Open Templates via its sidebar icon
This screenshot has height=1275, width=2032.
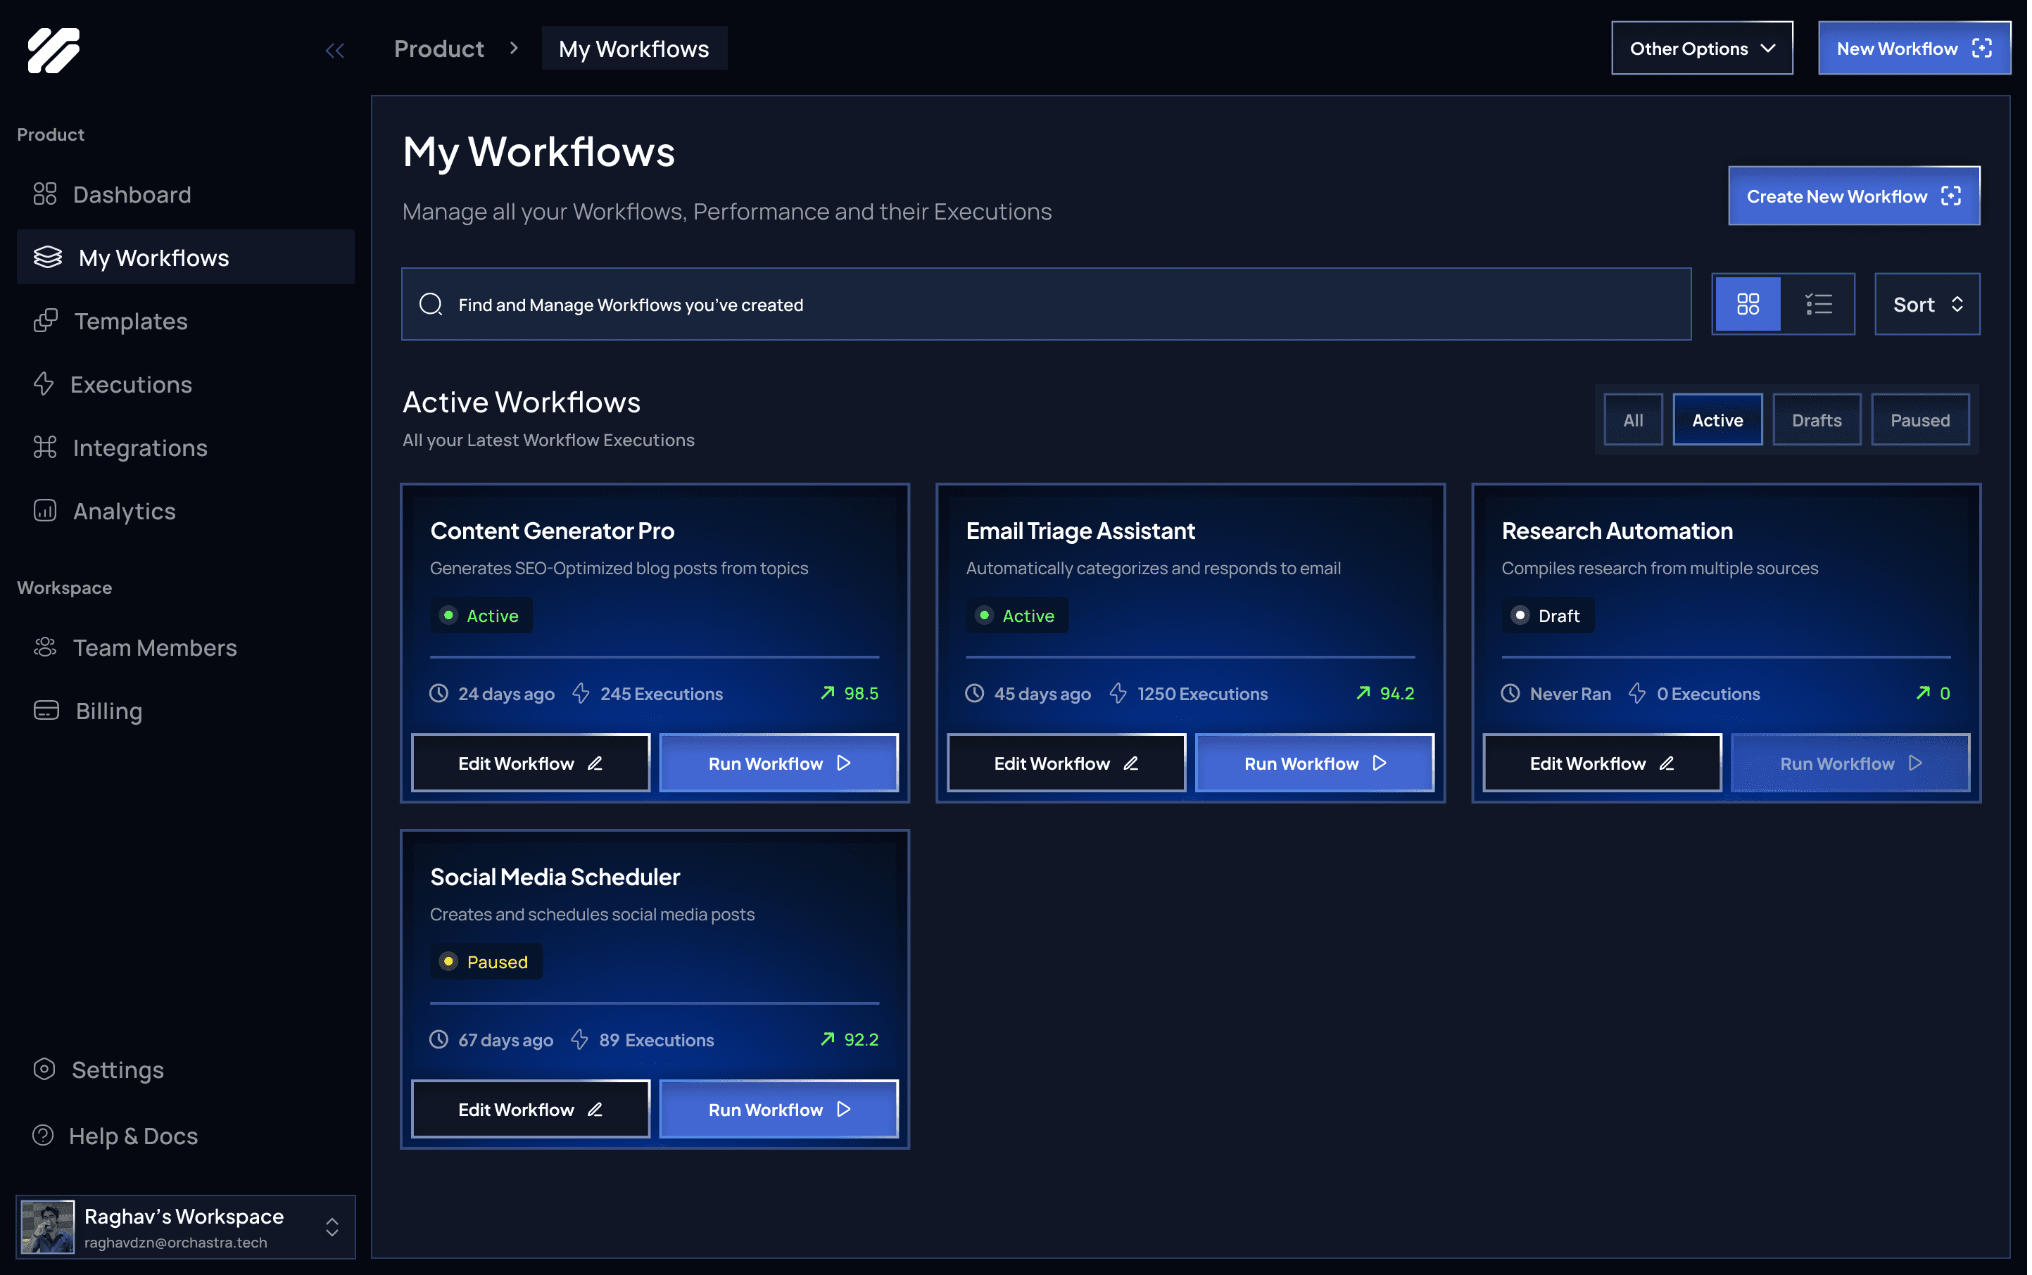(46, 320)
